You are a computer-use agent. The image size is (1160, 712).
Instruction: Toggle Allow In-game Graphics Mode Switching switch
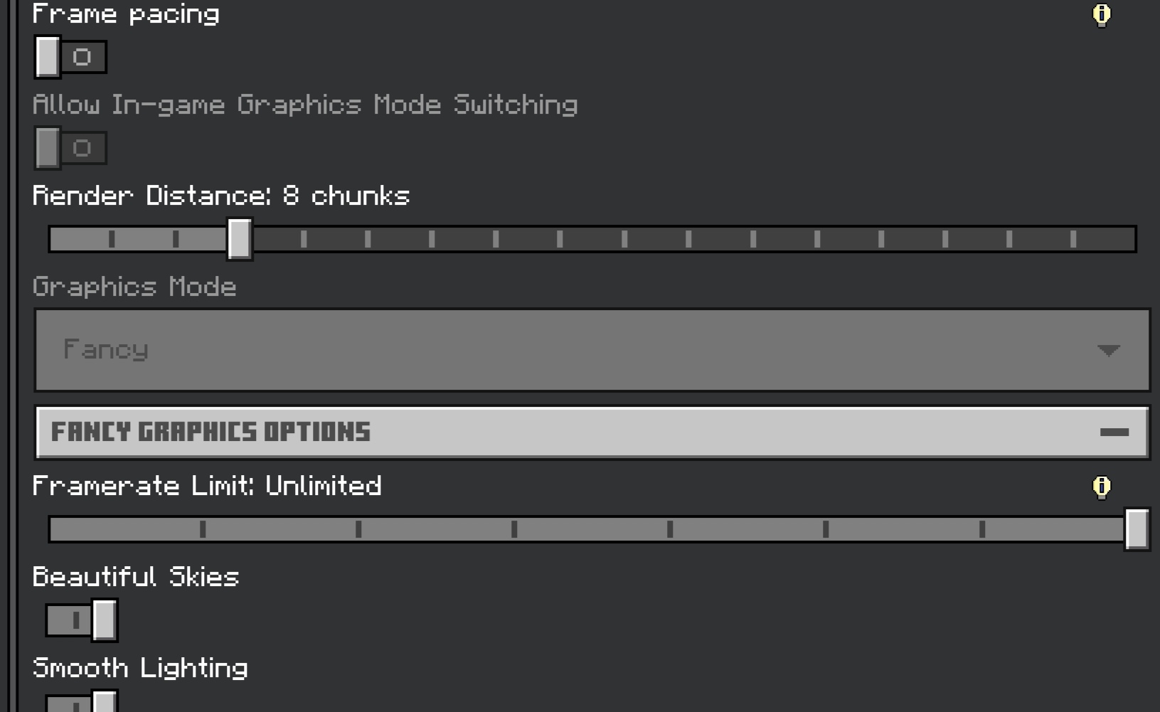coord(70,148)
